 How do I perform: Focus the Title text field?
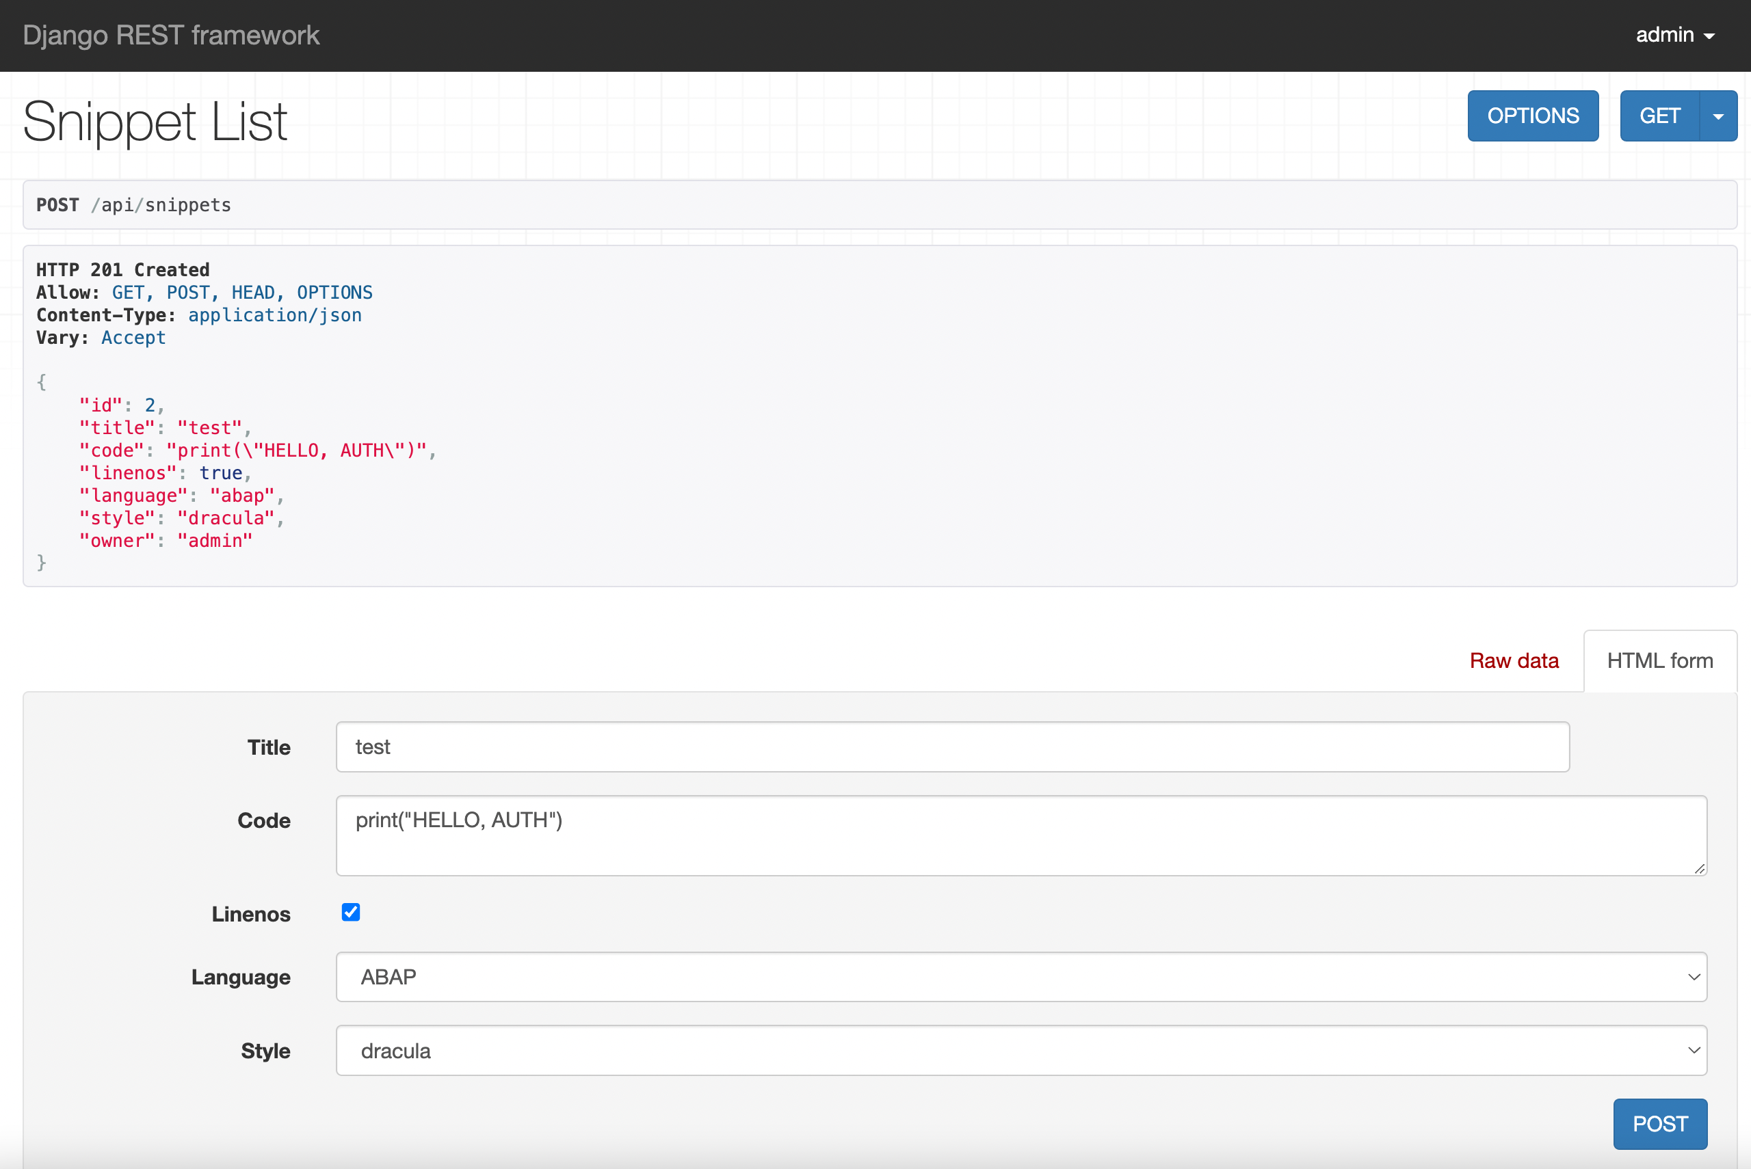(x=951, y=747)
